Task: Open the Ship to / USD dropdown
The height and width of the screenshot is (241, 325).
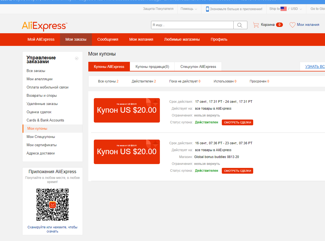Action: 286,9
